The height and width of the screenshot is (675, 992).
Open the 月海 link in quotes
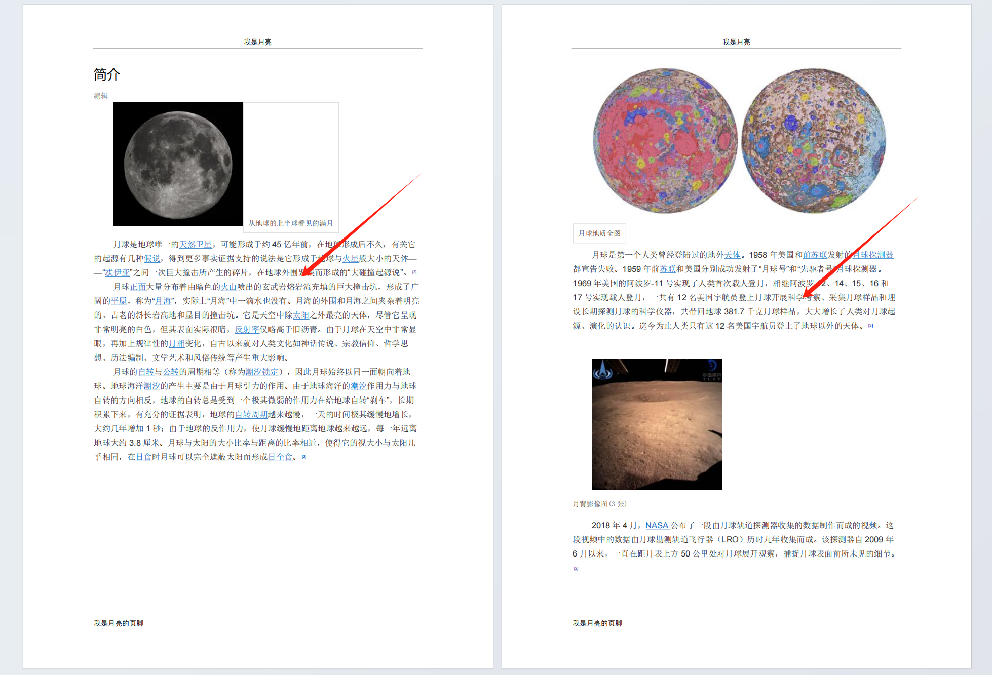pyautogui.click(x=163, y=301)
